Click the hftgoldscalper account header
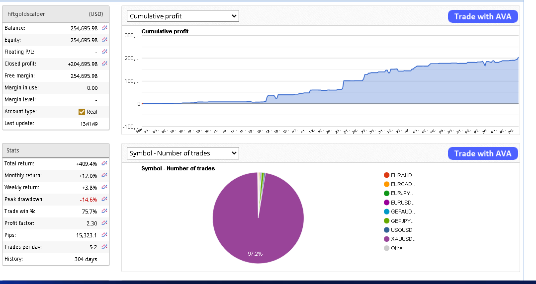The height and width of the screenshot is (284, 536). [x=26, y=14]
